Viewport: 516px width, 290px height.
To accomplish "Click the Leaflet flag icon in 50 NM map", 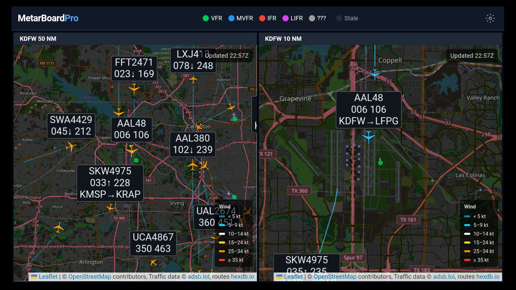I will [x=34, y=277].
